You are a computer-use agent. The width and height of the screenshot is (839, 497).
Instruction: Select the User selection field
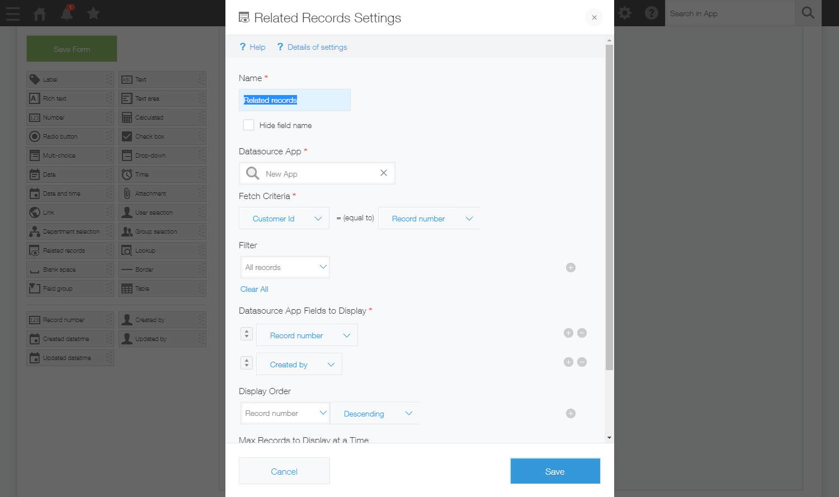click(162, 212)
